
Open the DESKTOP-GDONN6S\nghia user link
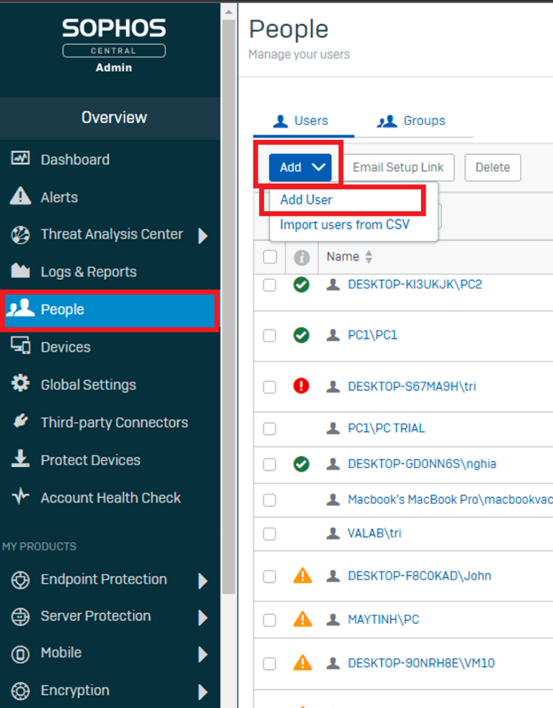tap(421, 464)
